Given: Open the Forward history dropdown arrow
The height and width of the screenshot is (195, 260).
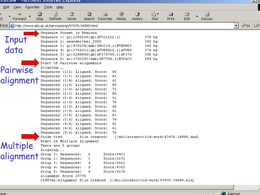Looking at the screenshot, I should (x=30, y=17).
